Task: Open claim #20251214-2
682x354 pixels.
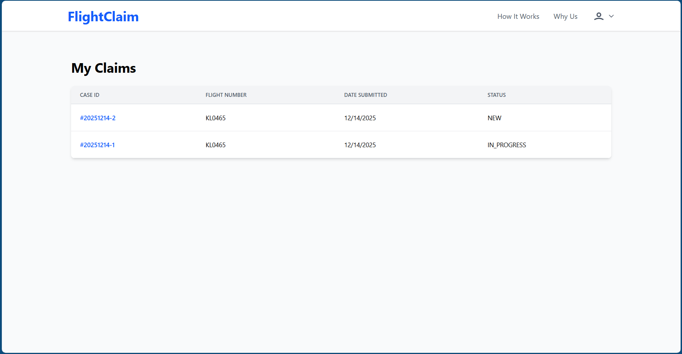Action: [98, 118]
